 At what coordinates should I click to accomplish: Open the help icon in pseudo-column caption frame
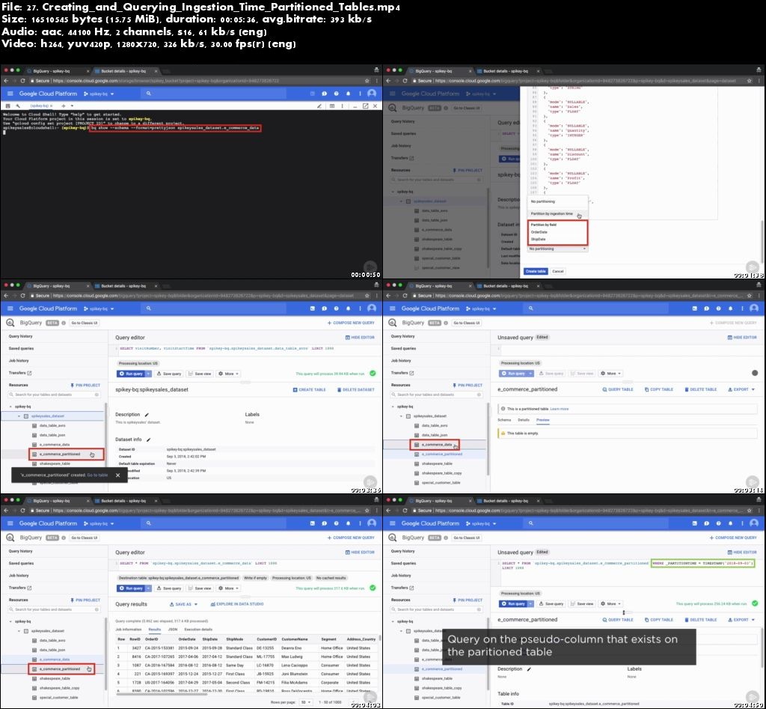click(718, 523)
